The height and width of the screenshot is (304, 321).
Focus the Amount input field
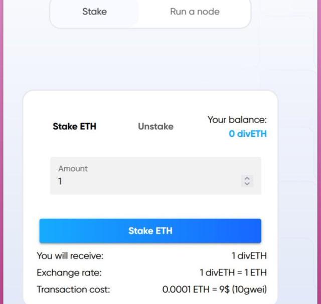point(155,176)
